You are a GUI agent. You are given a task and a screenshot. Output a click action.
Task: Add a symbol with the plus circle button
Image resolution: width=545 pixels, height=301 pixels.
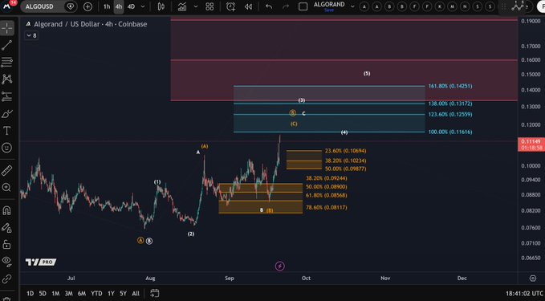88,6
